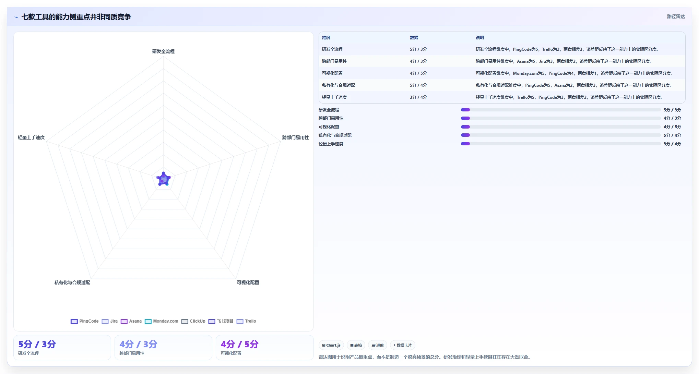
Task: Toggle the Trello legend series
Action: [246, 321]
